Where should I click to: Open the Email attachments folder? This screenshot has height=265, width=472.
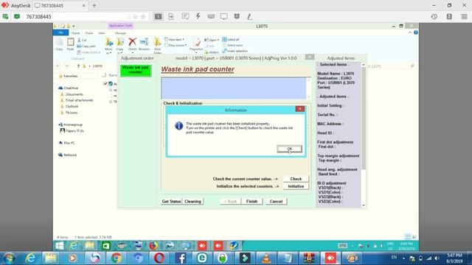[x=77, y=100]
